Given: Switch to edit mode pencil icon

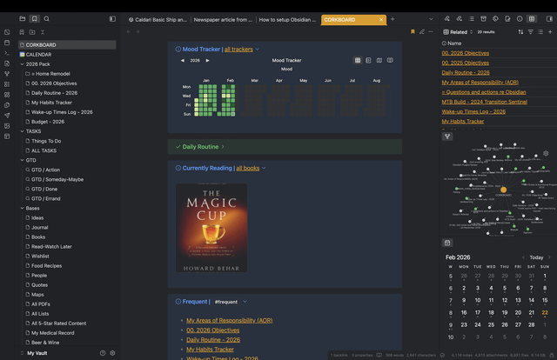Looking at the screenshot, I should [421, 32].
